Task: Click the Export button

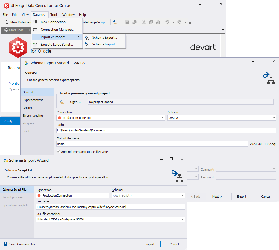Action: [x=241, y=197]
